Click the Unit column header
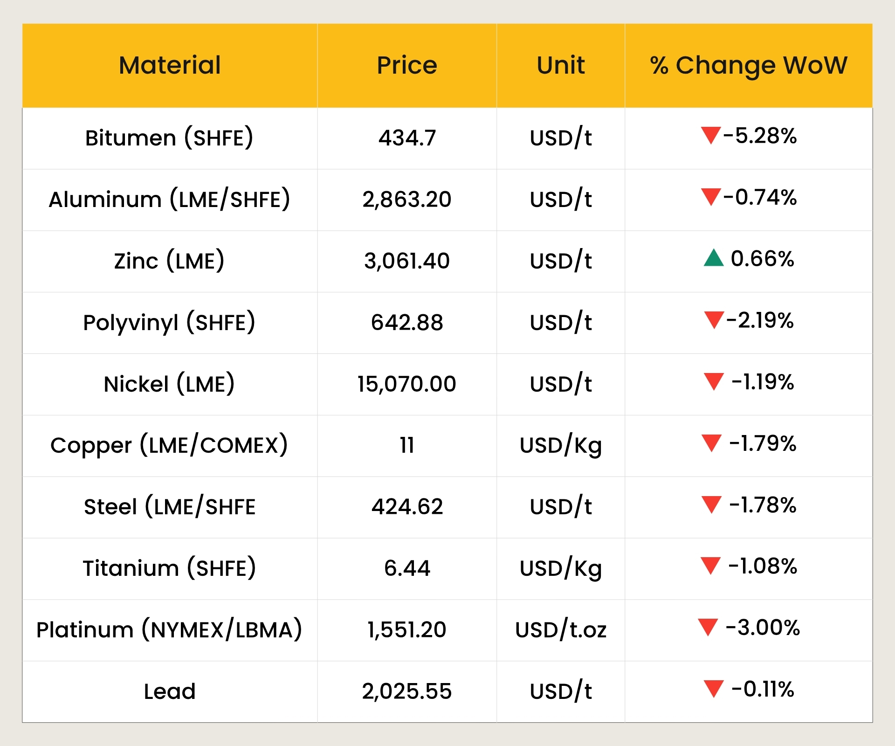The image size is (895, 746). click(560, 65)
